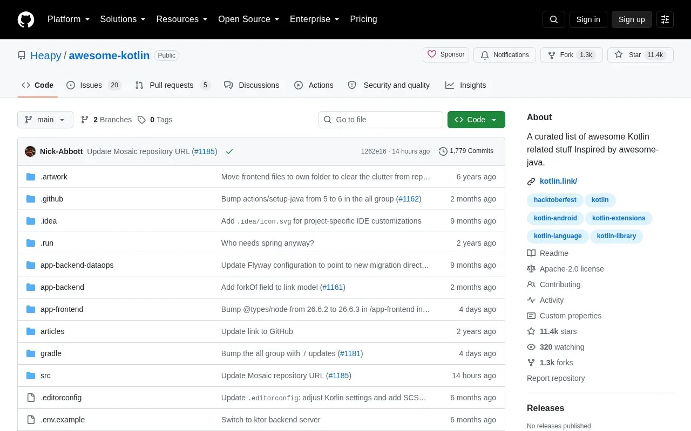Expand the Open Source menu

[x=249, y=19]
